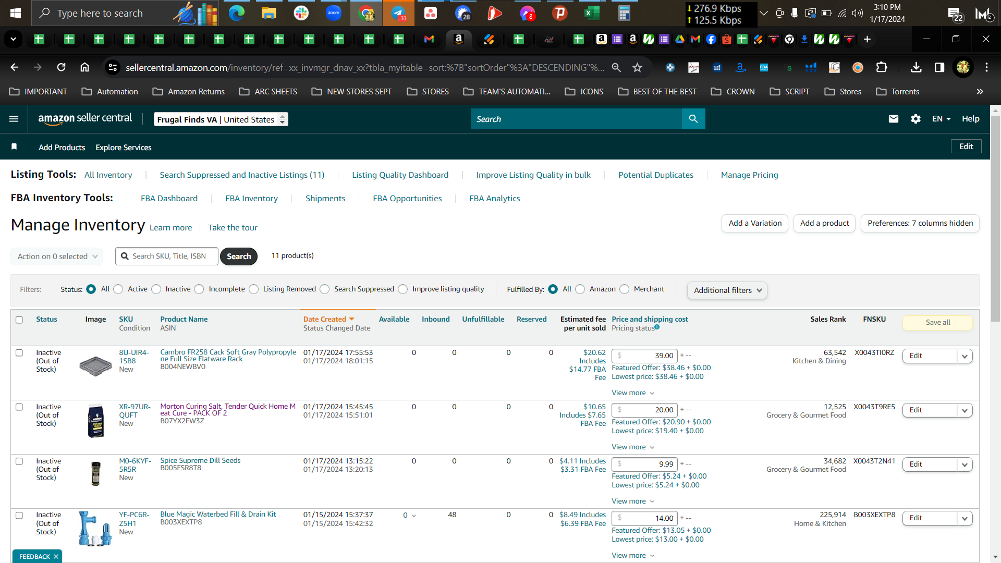Click the Search SKU, Title, ISBN field
This screenshot has width=1001, height=563.
pos(167,256)
